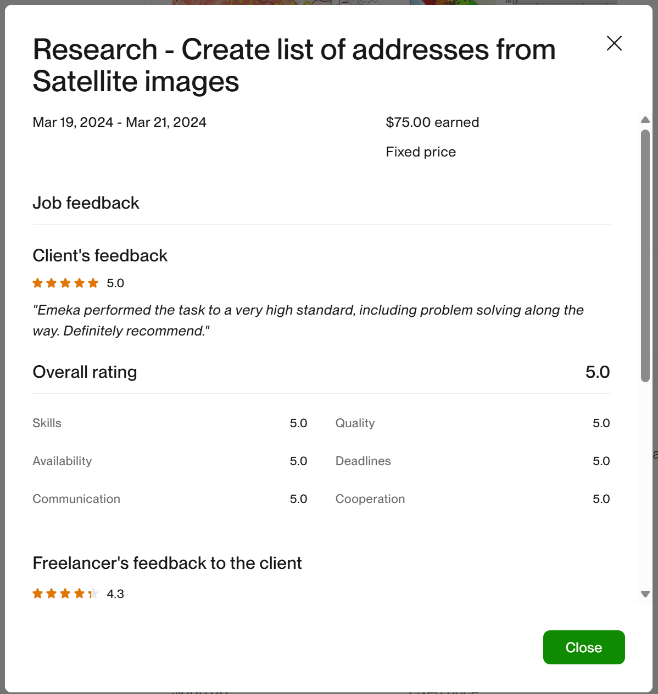Image resolution: width=658 pixels, height=694 pixels.
Task: Click the freelancer's 4.3 star rating icons
Action: tap(65, 594)
